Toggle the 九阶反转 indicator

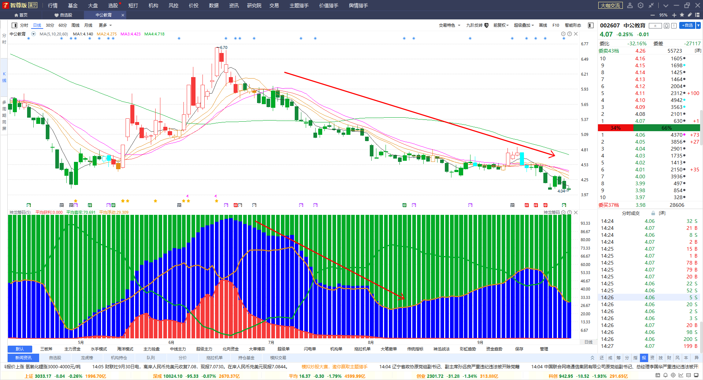click(477, 25)
